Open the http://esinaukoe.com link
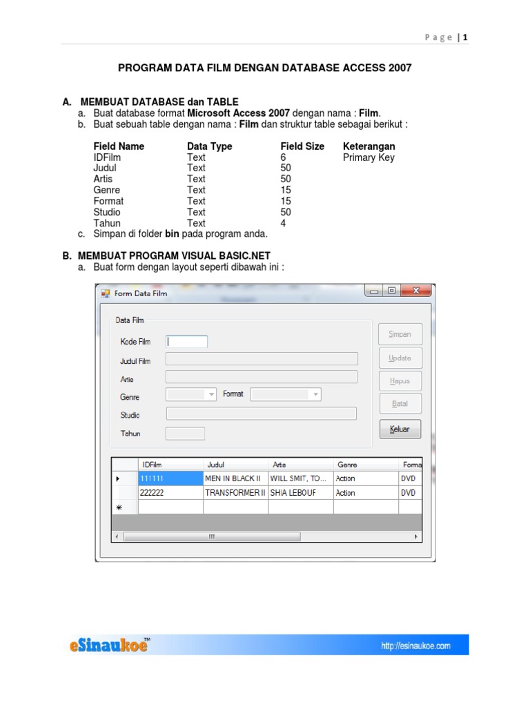Image resolution: width=530 pixels, height=707 pixels. pos(415,646)
